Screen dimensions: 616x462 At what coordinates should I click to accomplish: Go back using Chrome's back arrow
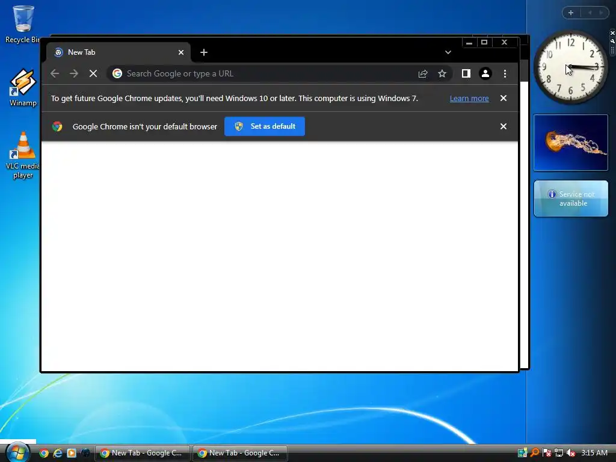[55, 73]
